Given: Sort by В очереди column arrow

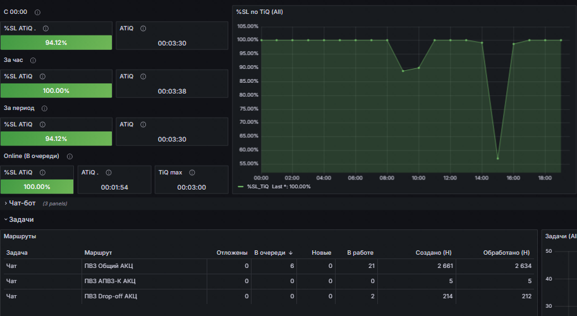Looking at the screenshot, I should click(x=291, y=253).
